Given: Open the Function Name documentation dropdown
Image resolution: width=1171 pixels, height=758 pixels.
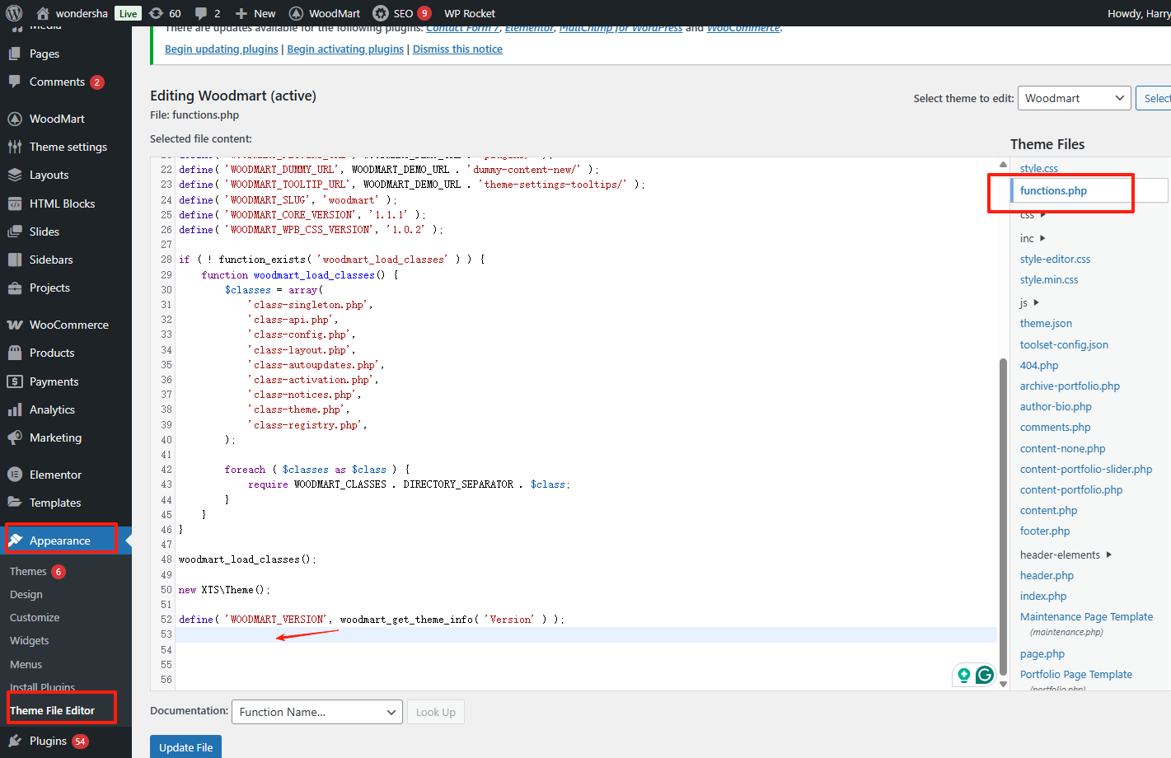Looking at the screenshot, I should click(317, 712).
